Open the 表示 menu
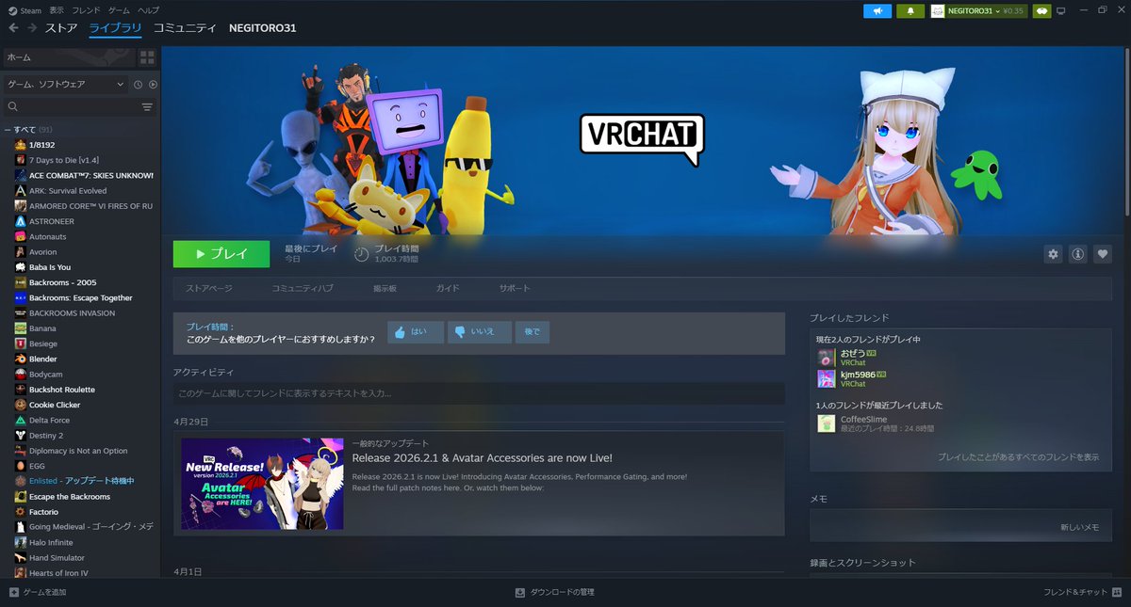This screenshot has width=1131, height=607. (x=57, y=9)
